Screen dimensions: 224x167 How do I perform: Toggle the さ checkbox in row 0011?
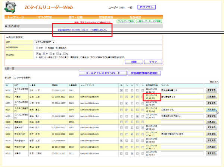(132, 154)
